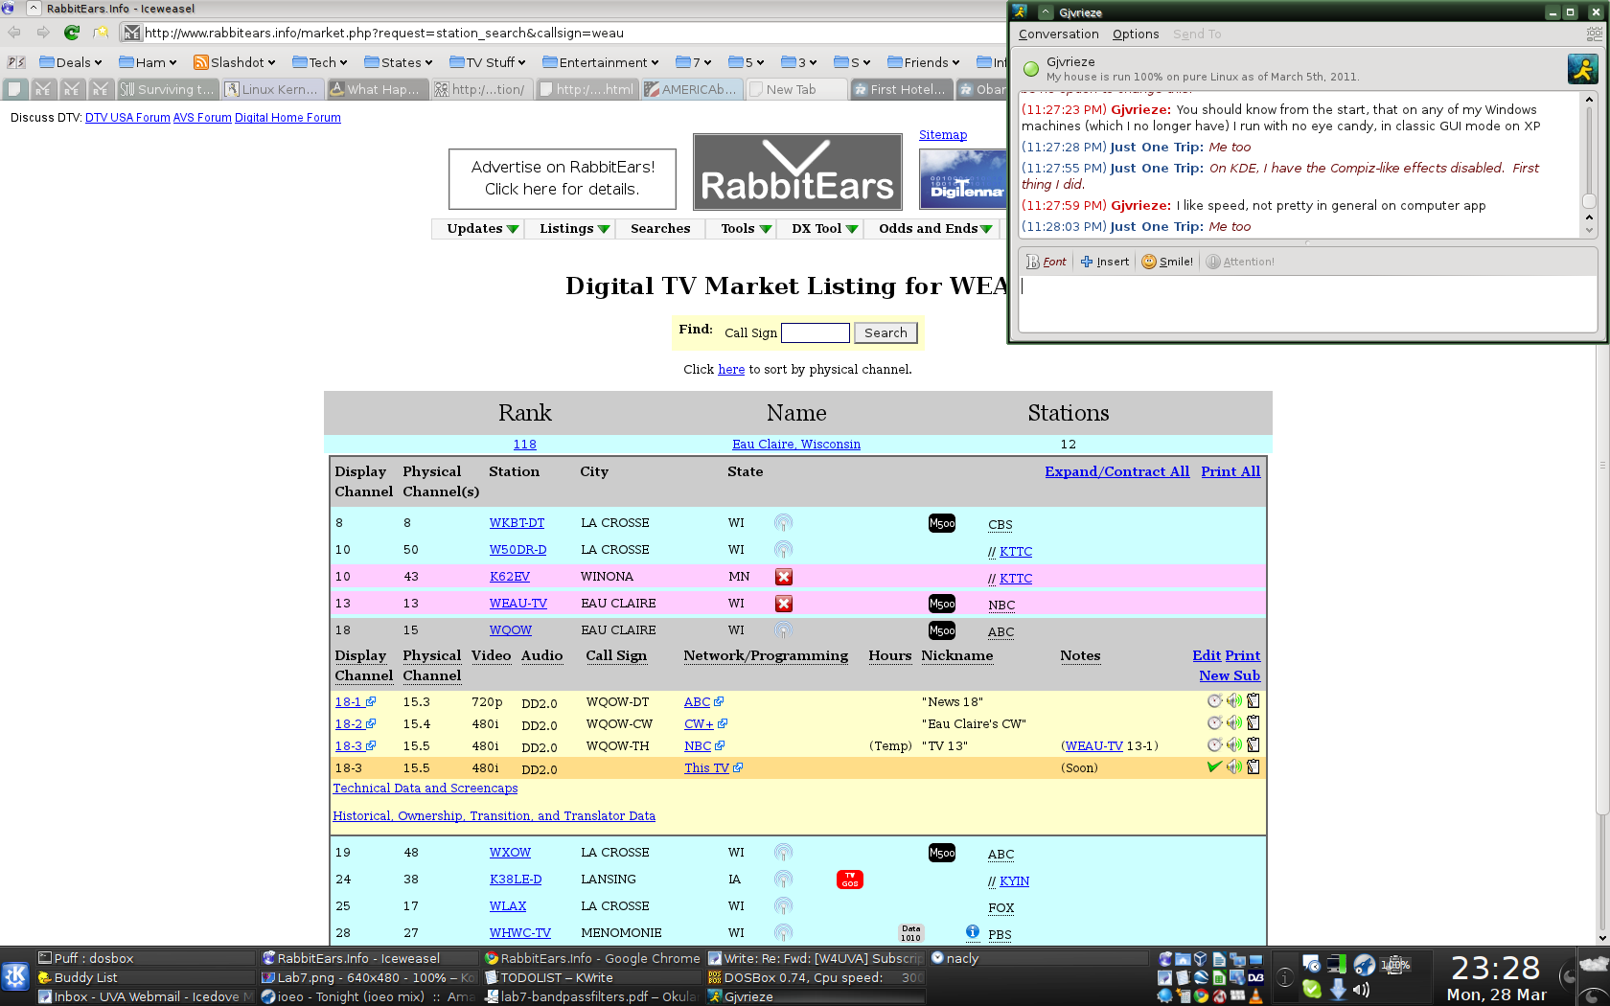Viewport: 1610px width, 1006px height.
Task: Click the red TV GOS icon for K38LE-D
Action: pos(850,880)
